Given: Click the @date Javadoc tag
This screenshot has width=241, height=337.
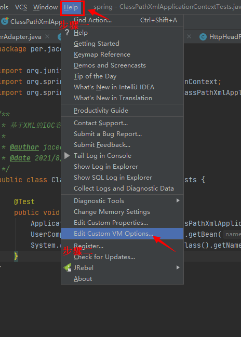Looking at the screenshot, I should click(20, 158).
